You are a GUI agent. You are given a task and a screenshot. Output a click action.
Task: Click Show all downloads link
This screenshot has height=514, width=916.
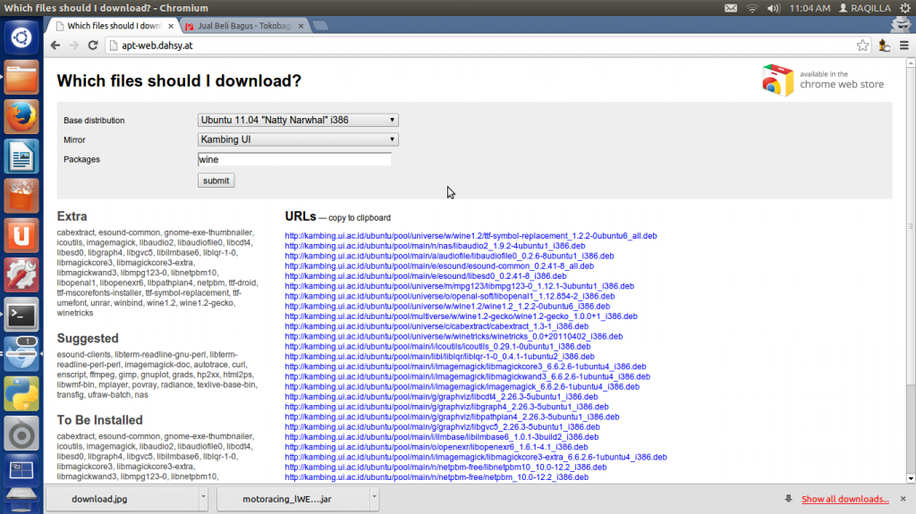click(x=844, y=499)
